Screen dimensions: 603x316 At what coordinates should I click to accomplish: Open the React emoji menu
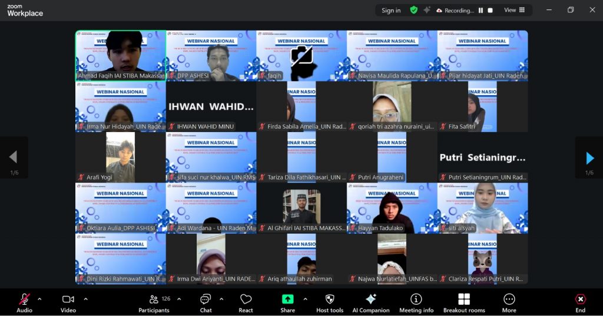pyautogui.click(x=246, y=302)
